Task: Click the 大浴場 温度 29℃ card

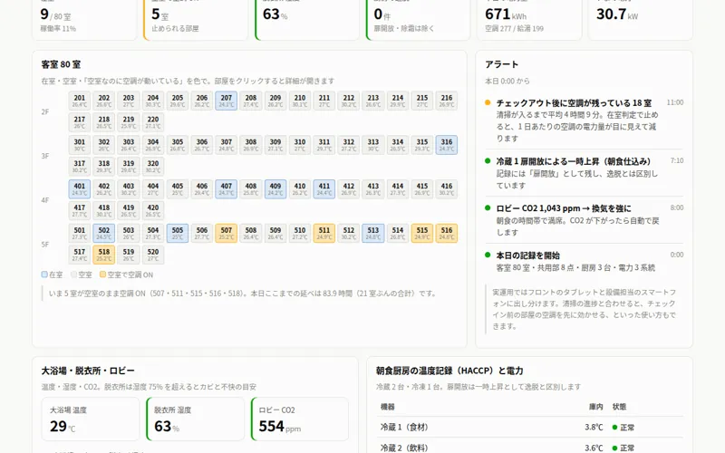Action: coord(90,419)
